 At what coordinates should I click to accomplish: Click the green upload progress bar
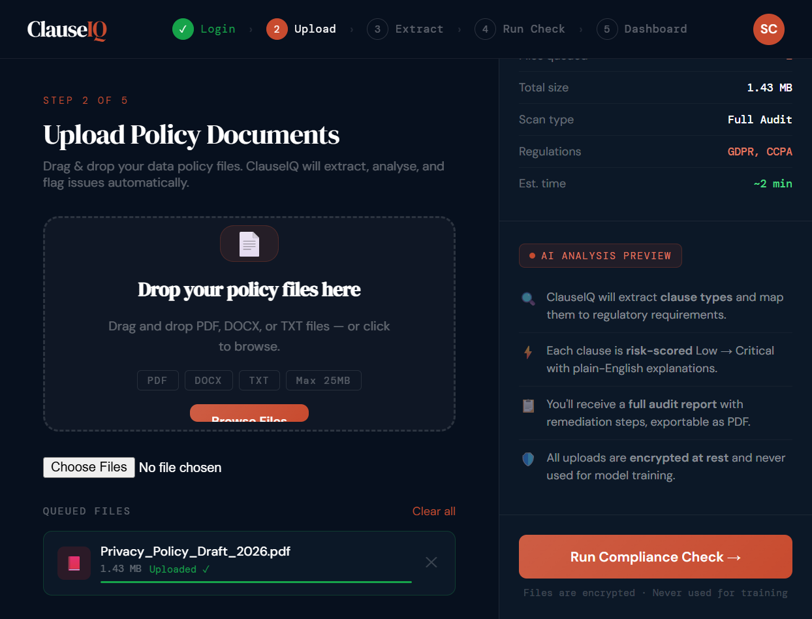pos(256,581)
